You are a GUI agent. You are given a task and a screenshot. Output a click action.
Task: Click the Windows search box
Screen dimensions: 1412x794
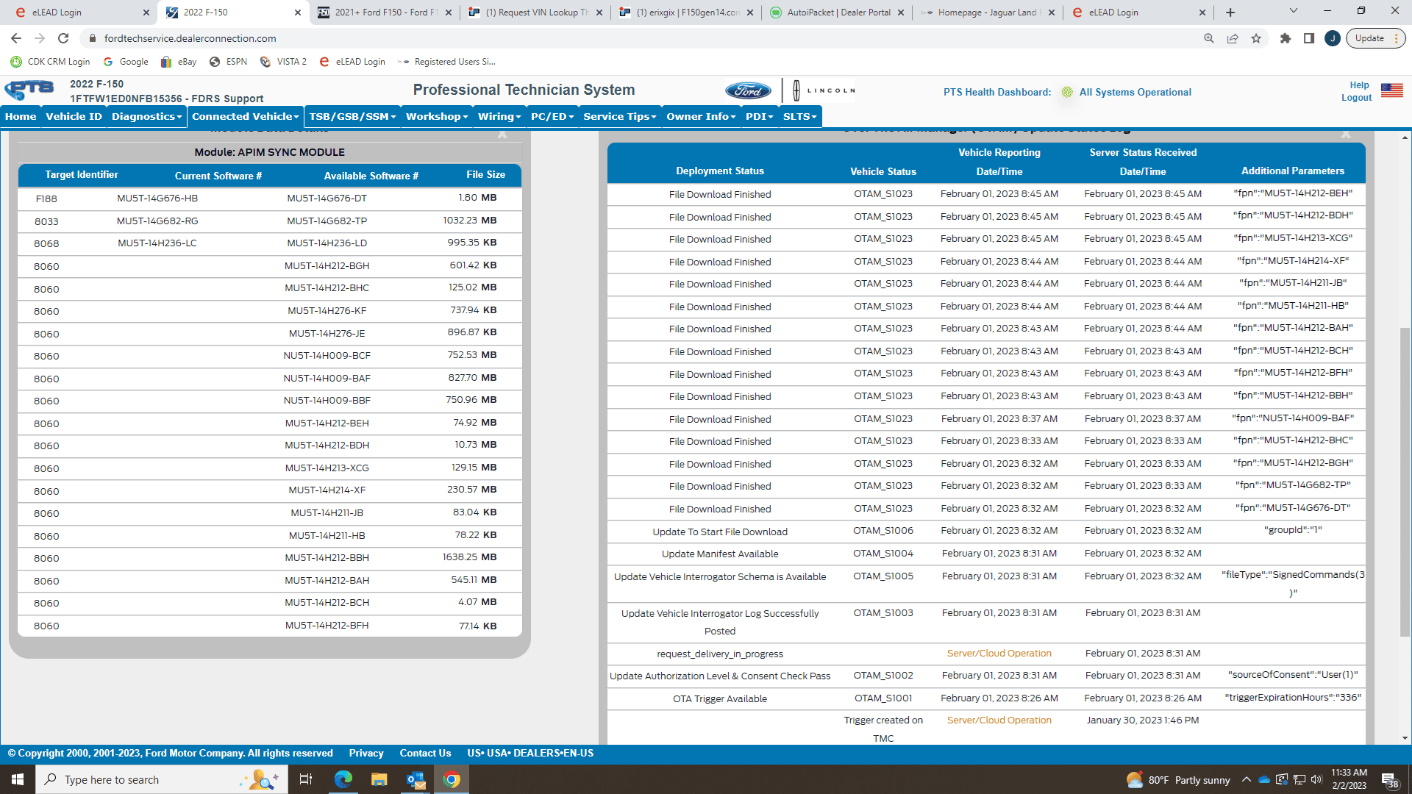point(147,779)
